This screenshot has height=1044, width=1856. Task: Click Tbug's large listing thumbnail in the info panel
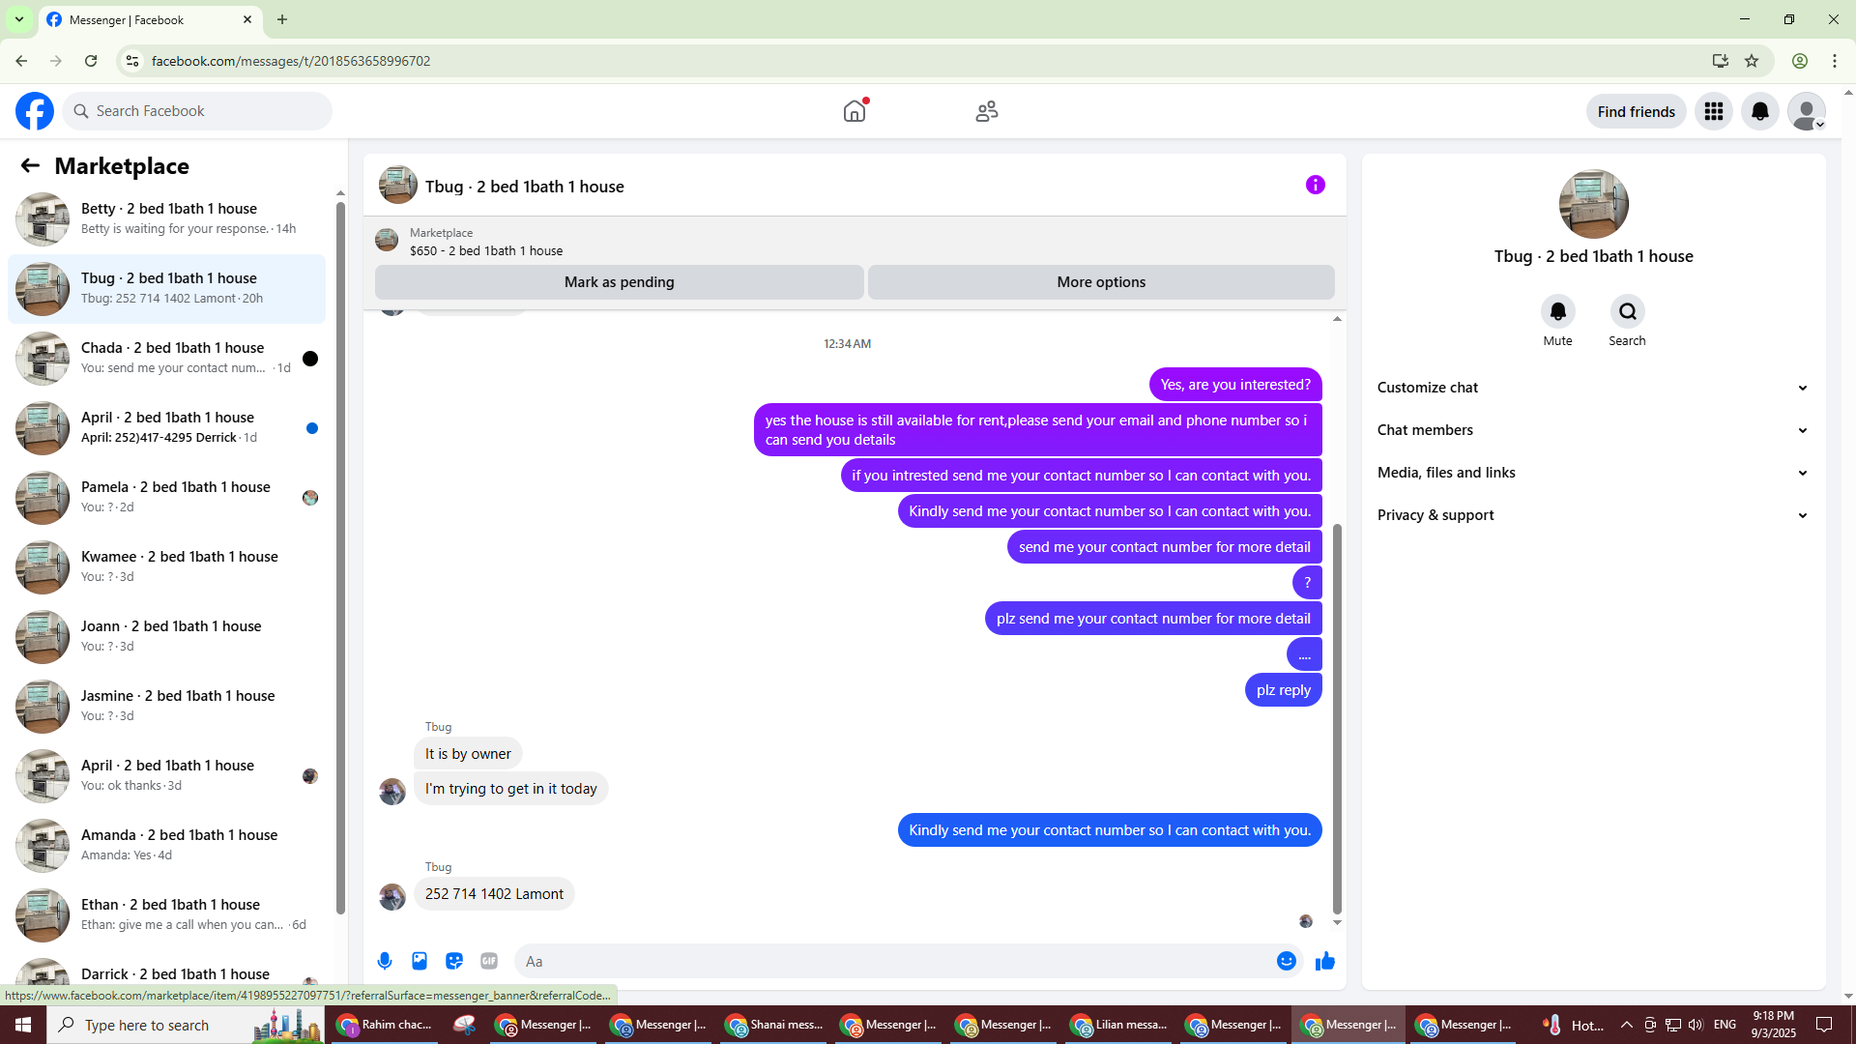coord(1594,204)
